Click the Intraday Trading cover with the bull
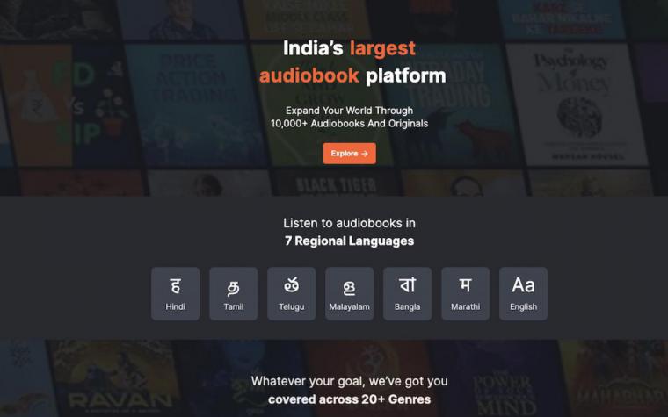The height and width of the screenshot is (417, 668). [x=452, y=104]
